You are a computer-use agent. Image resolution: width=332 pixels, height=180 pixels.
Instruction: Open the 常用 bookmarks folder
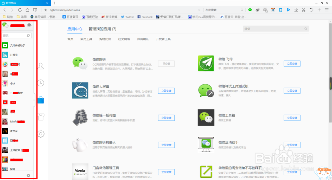[22, 17]
